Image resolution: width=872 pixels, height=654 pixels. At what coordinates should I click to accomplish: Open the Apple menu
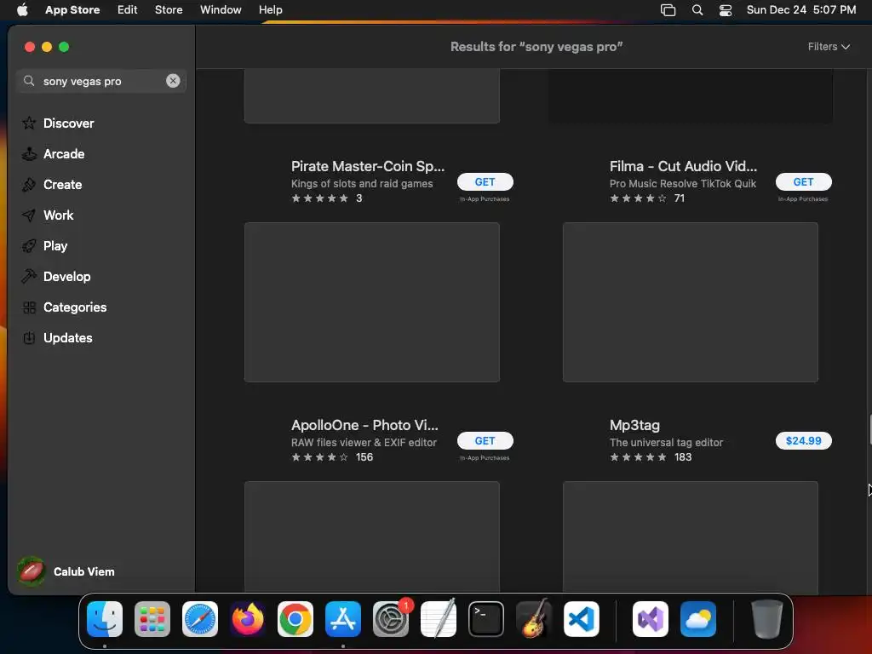(22, 9)
